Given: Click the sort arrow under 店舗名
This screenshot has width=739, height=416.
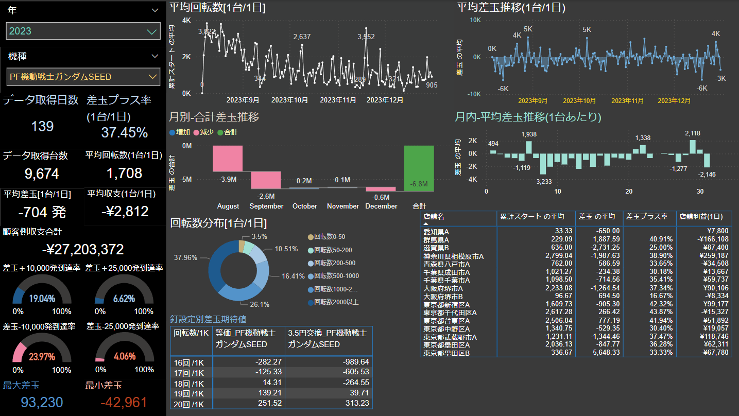Looking at the screenshot, I should tap(426, 224).
